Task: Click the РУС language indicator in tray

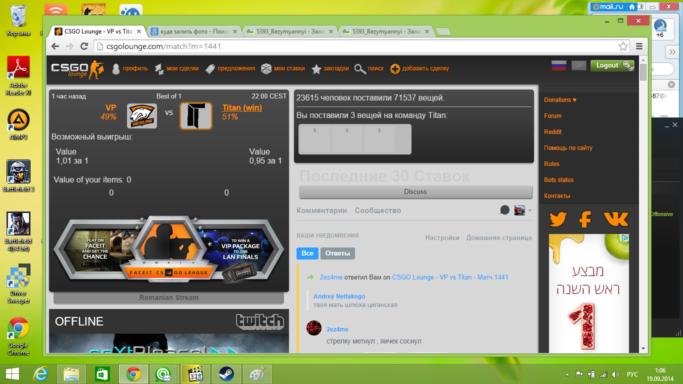Action: tap(632, 374)
